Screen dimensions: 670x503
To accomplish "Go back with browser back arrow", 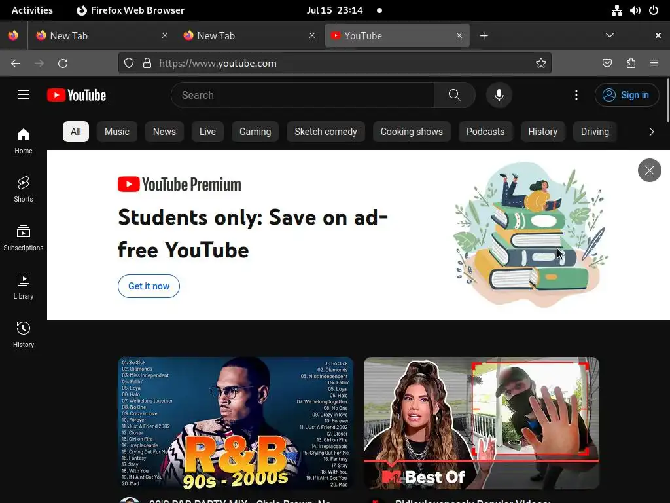I will [16, 64].
